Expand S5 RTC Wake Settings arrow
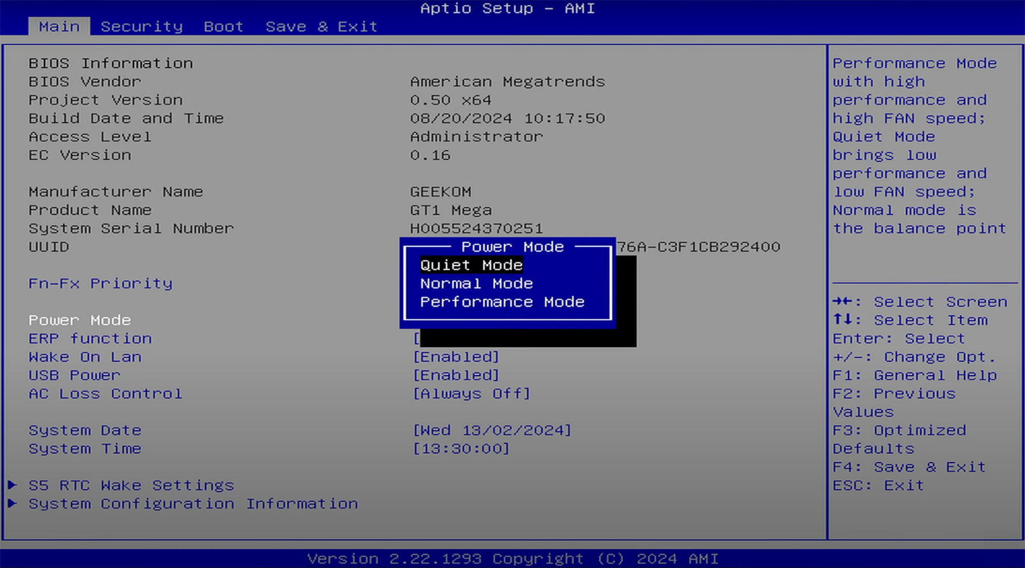1025x568 pixels. (x=12, y=485)
